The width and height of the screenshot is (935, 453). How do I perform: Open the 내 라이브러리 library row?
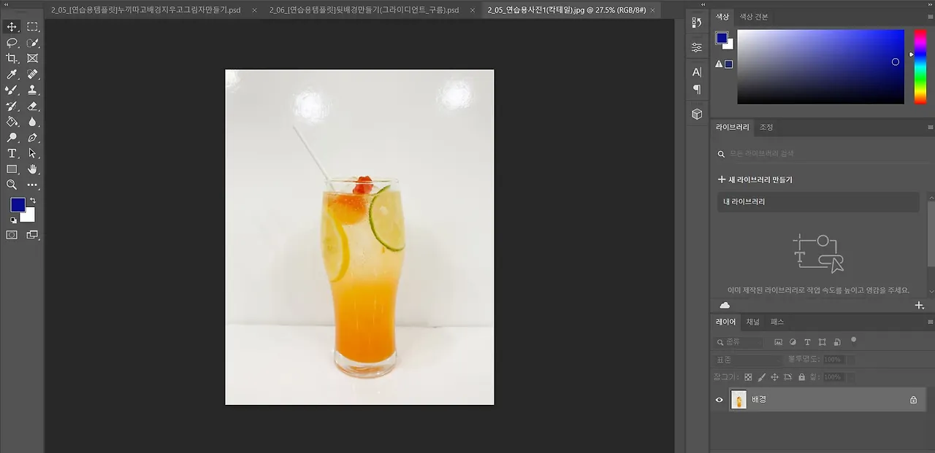817,202
